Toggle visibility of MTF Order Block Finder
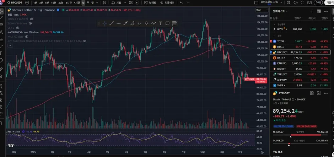Image resolution: width=334 pixels, height=157 pixels. click(x=85, y=41)
